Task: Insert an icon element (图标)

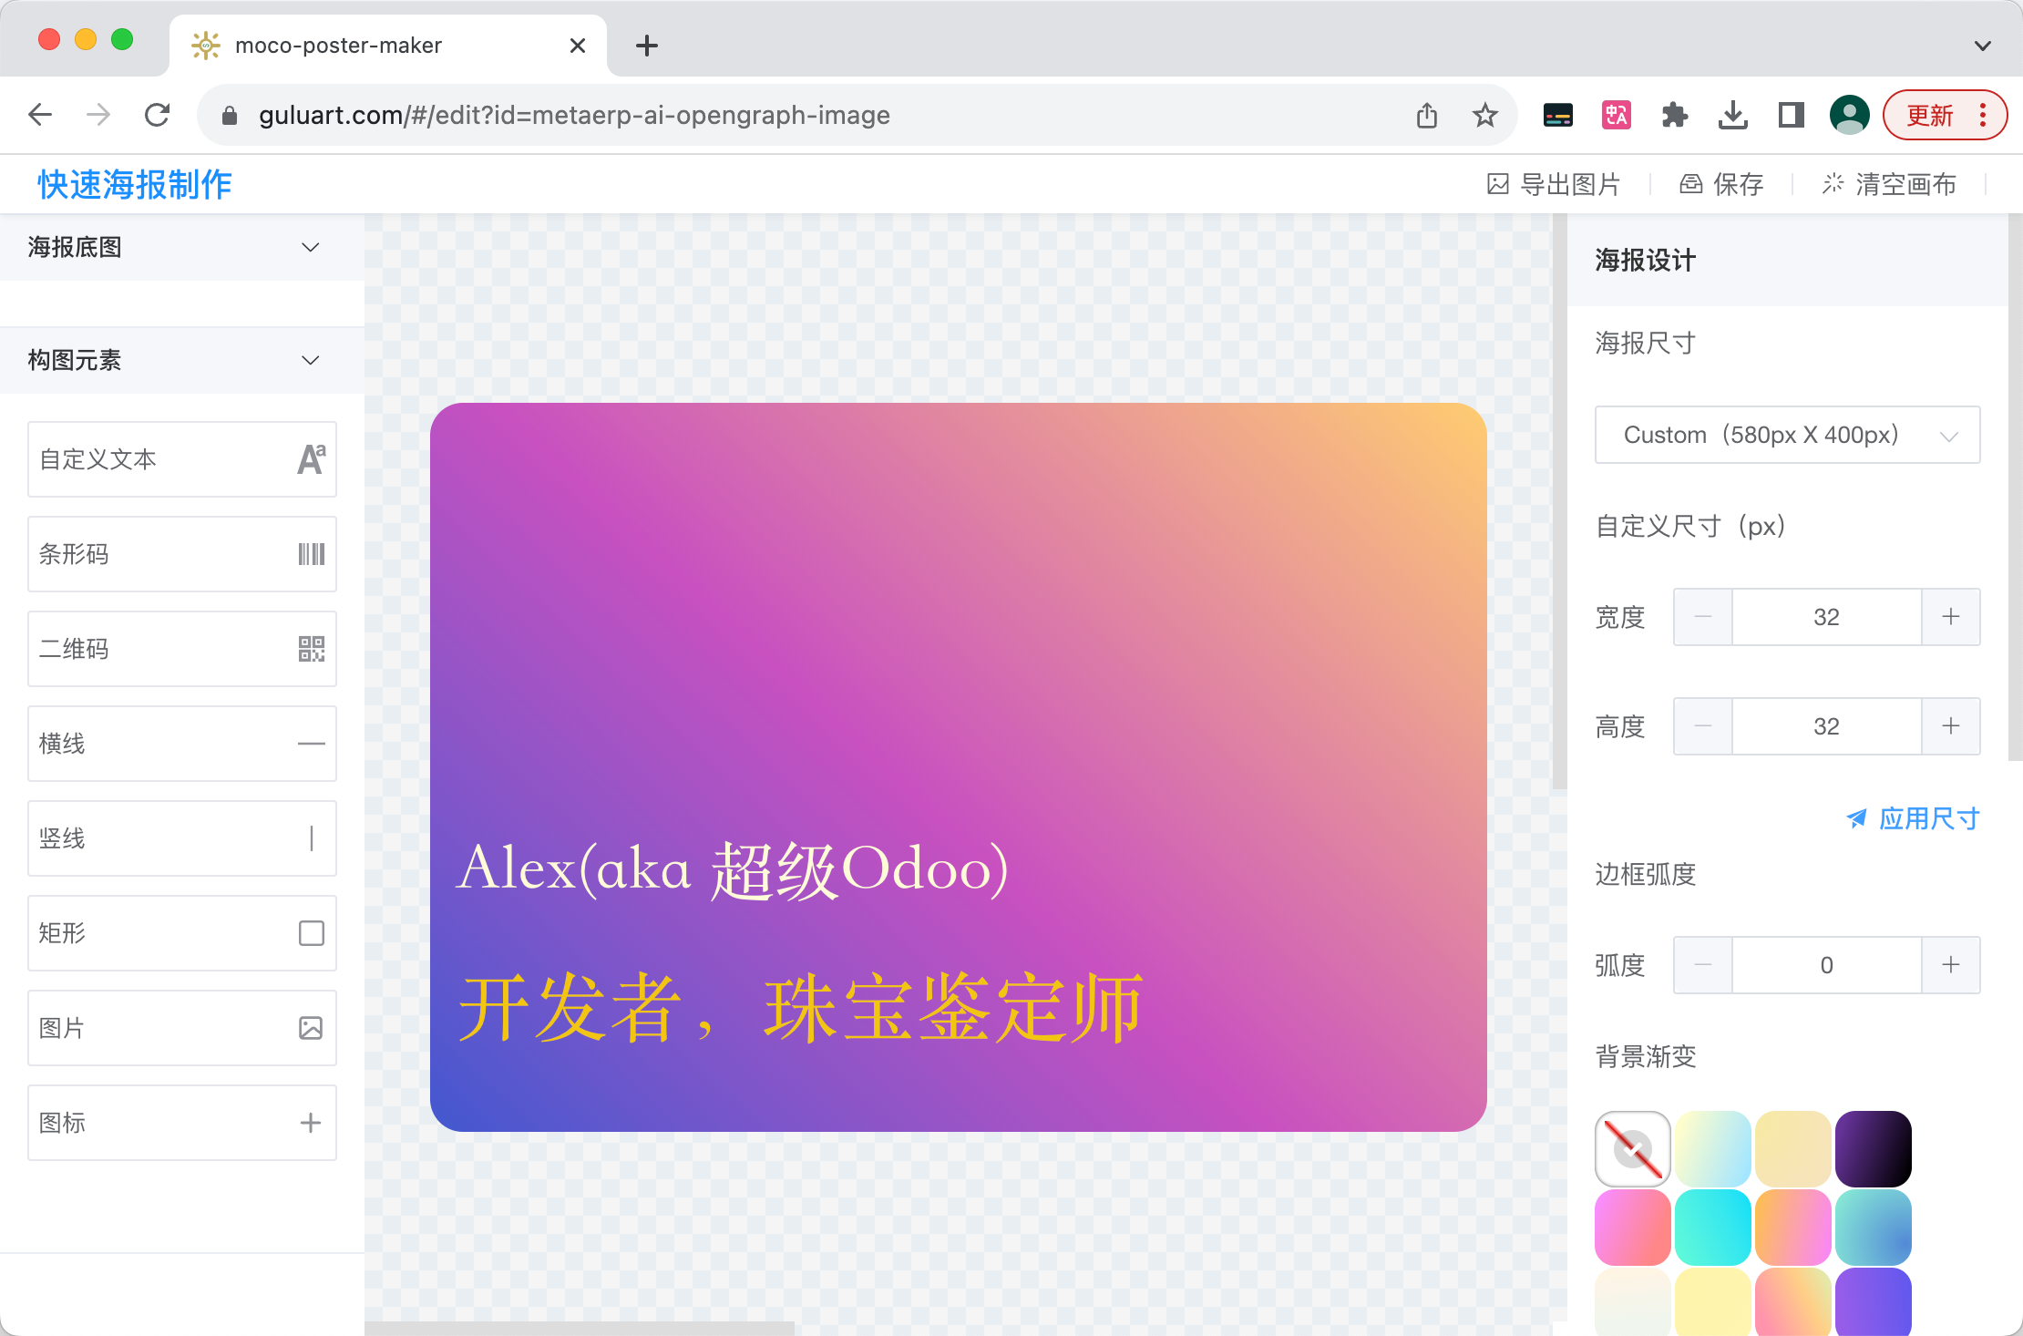Action: [181, 1123]
